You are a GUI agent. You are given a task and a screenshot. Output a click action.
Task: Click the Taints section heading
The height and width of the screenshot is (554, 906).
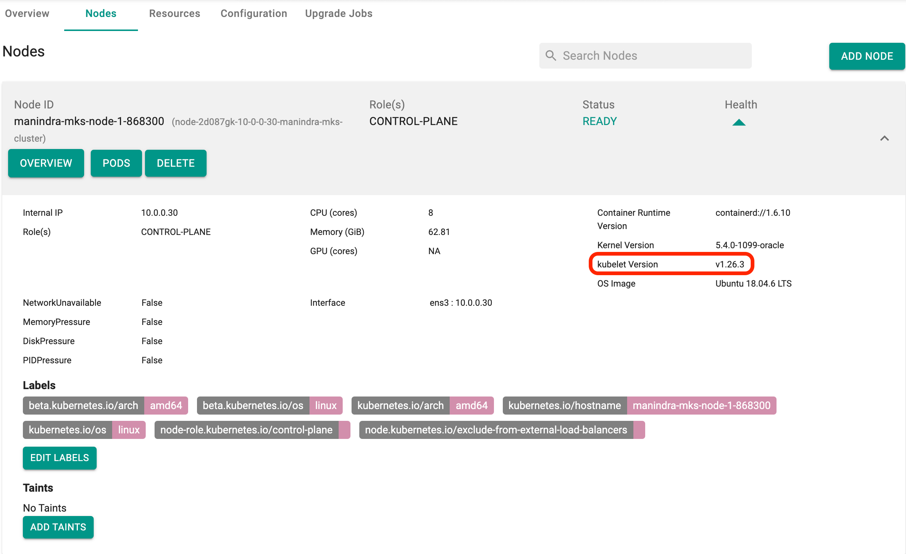click(x=38, y=488)
